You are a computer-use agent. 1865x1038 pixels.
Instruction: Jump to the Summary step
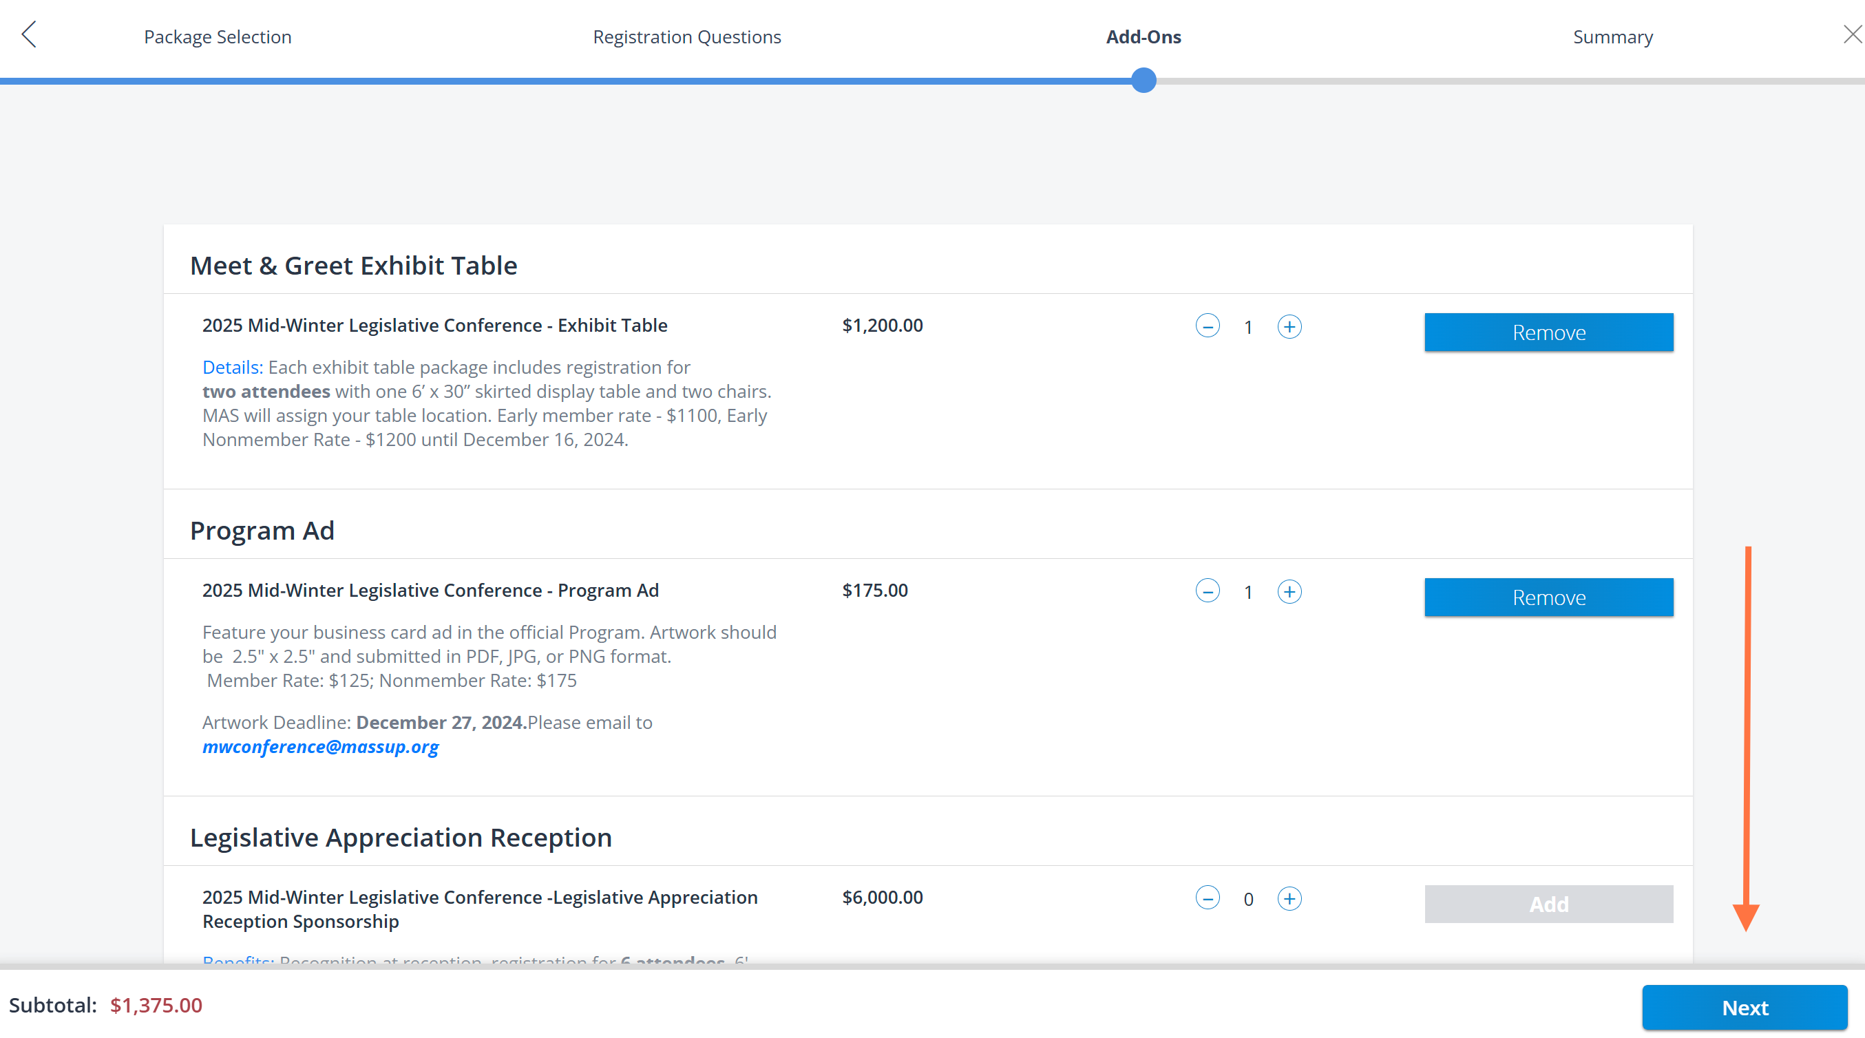(x=1613, y=36)
